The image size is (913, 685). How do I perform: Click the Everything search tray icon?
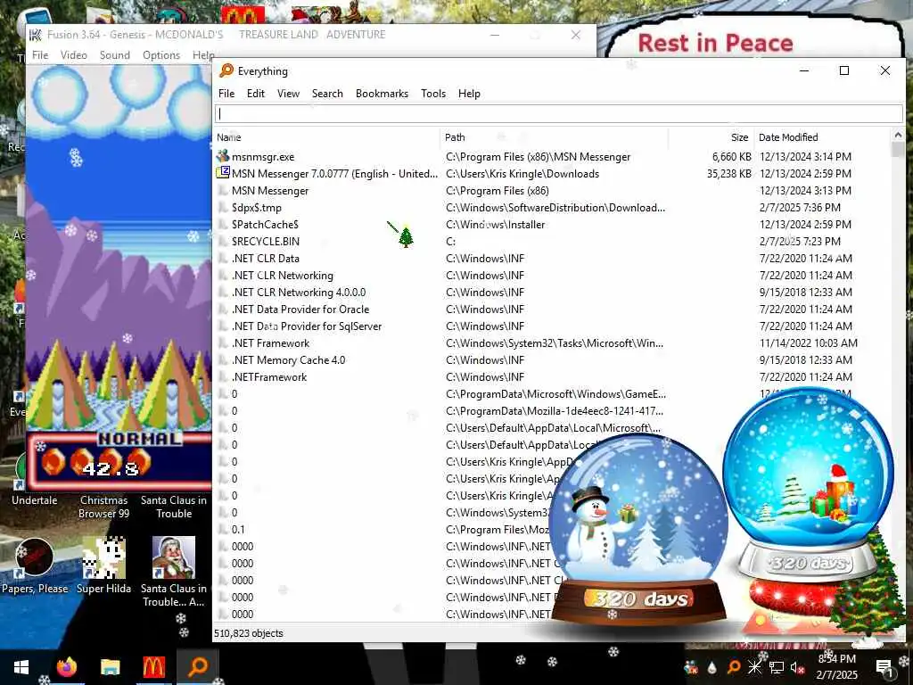(734, 667)
